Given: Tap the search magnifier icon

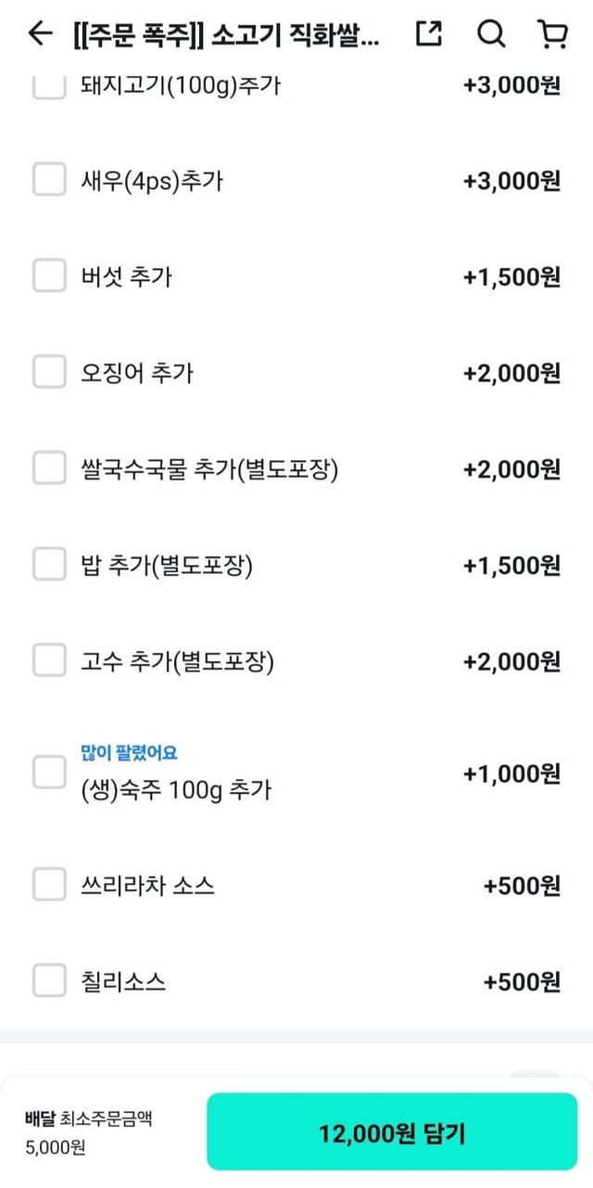Looking at the screenshot, I should tap(491, 34).
